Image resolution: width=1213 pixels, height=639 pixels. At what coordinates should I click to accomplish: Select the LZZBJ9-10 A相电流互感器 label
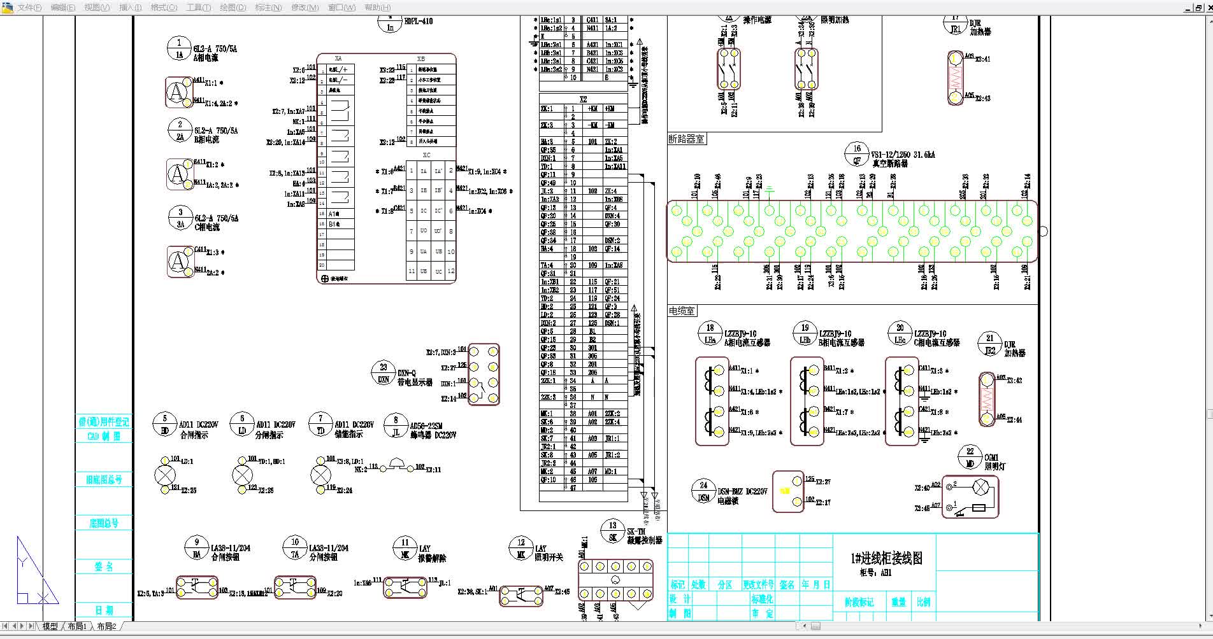tap(747, 338)
